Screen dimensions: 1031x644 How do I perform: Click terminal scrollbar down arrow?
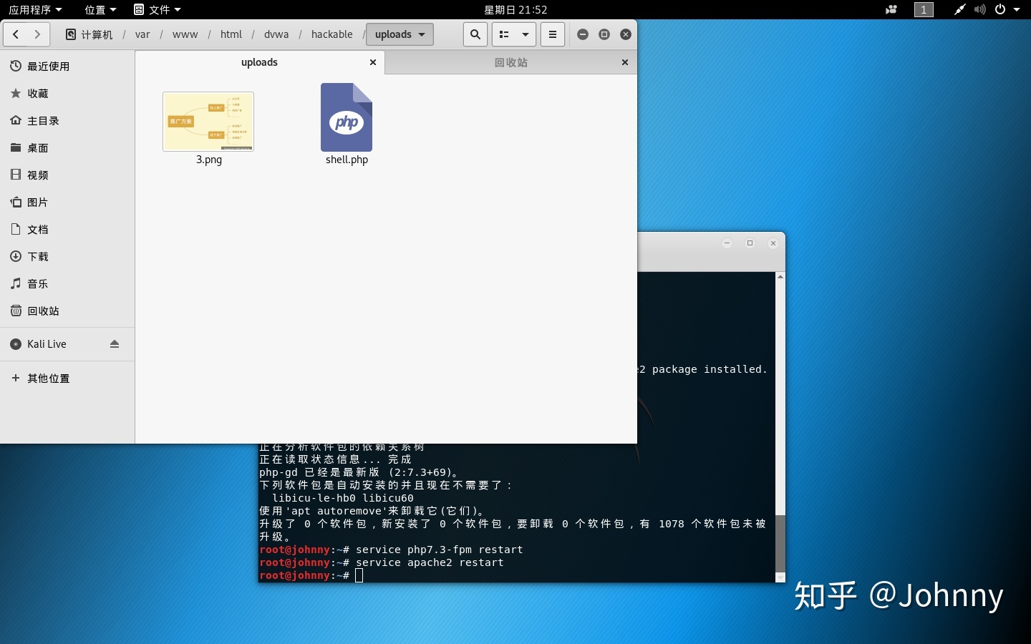tap(780, 577)
